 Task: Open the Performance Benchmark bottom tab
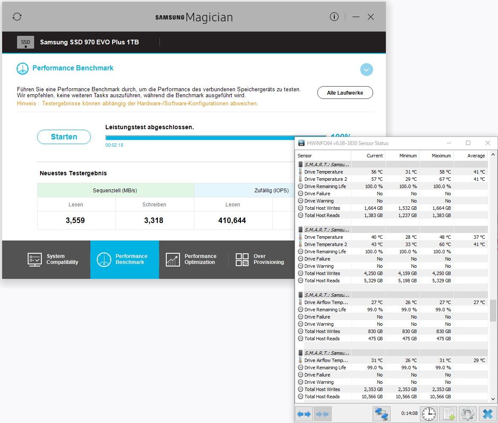(125, 259)
